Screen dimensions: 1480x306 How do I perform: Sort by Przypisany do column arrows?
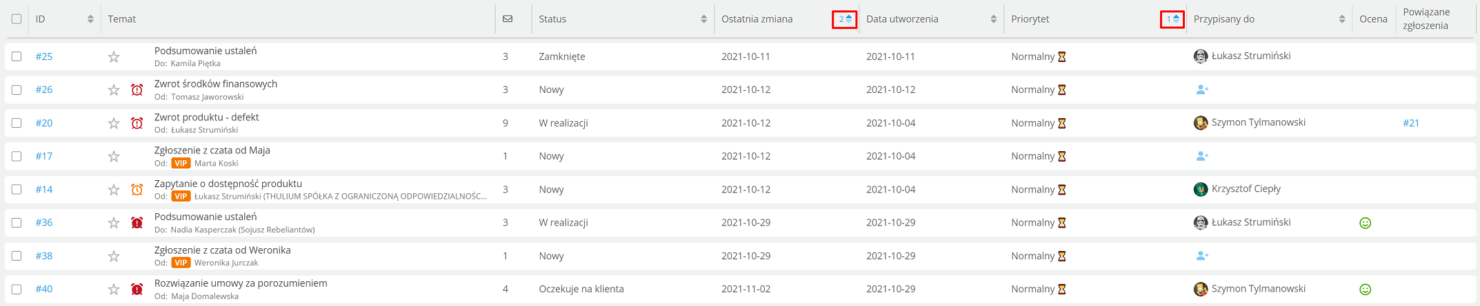[x=1341, y=19]
